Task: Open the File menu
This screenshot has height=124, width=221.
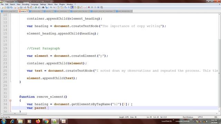Action: point(2,4)
